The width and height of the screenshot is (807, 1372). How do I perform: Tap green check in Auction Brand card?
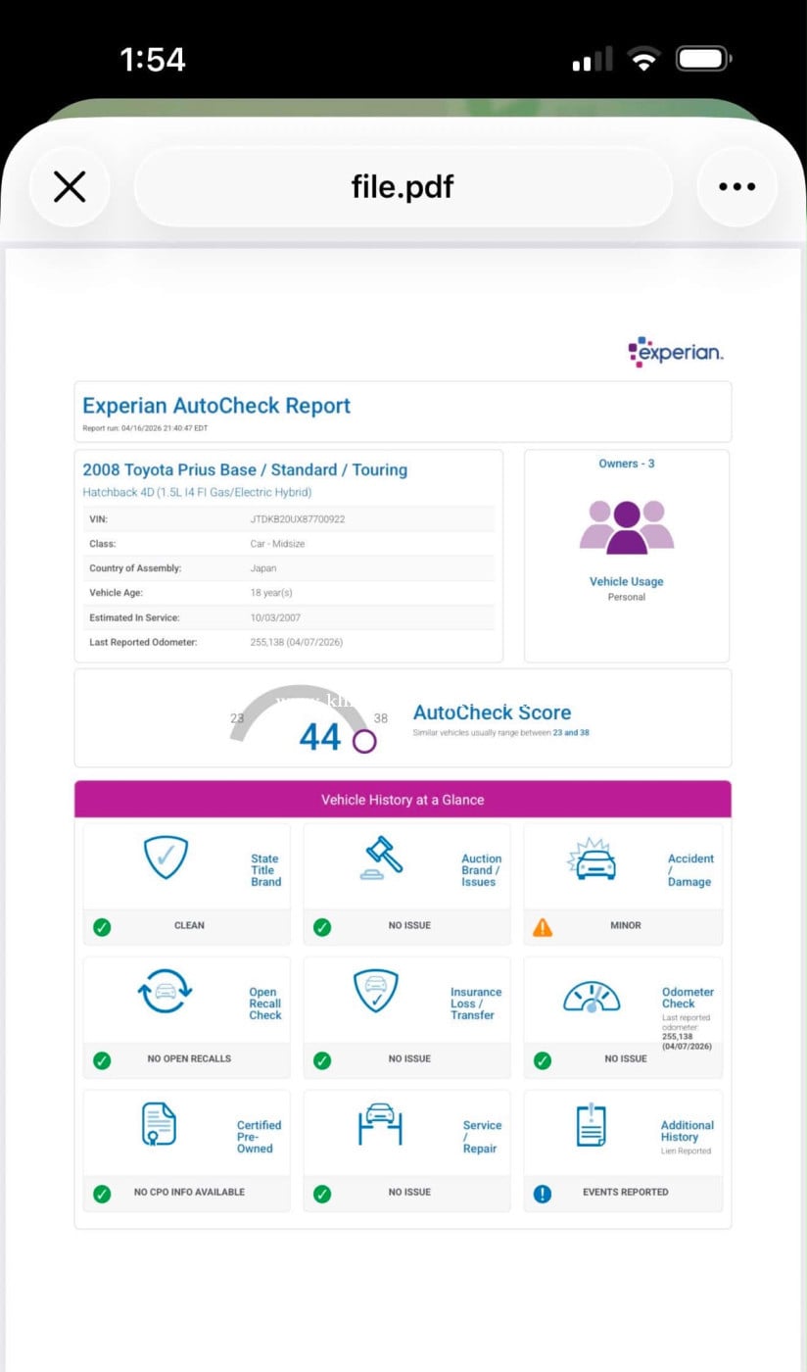point(322,927)
